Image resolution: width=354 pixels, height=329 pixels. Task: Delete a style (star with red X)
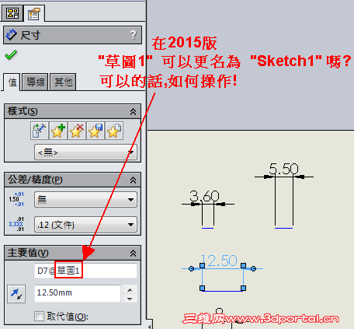click(x=77, y=131)
